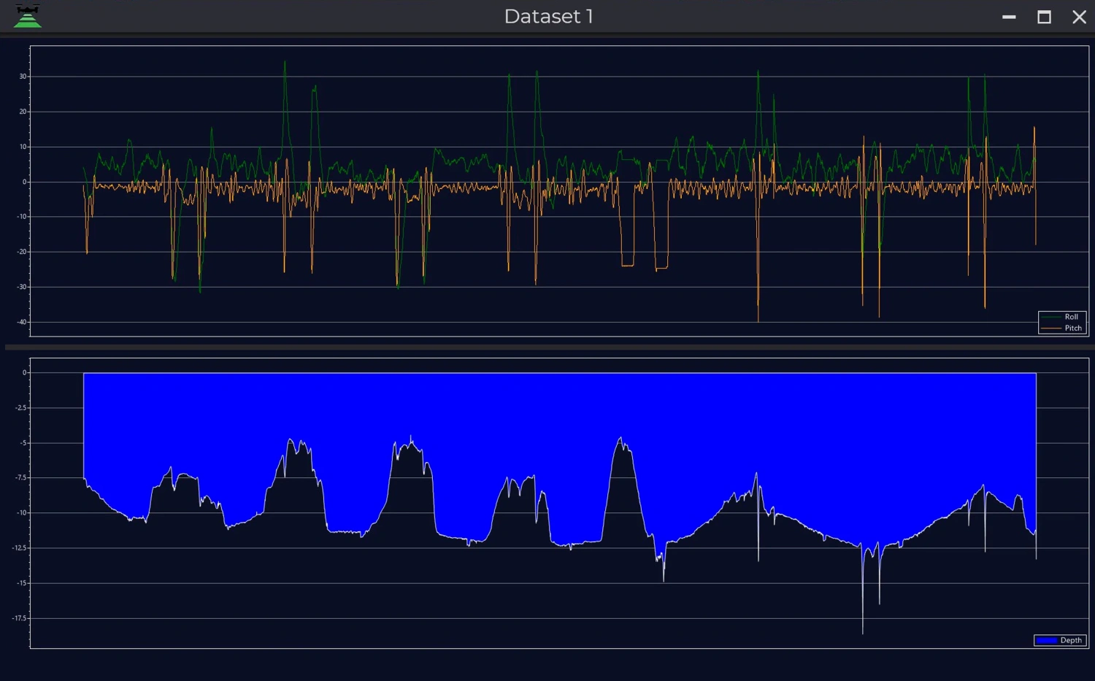Click the -2.5 tick label on depth axis

[21, 408]
